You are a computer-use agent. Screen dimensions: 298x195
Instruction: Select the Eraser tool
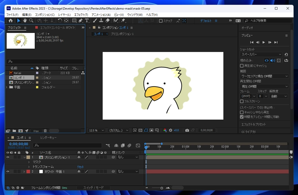[x=107, y=21]
